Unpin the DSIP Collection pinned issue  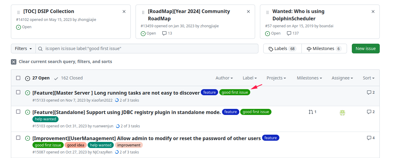pos(124,12)
